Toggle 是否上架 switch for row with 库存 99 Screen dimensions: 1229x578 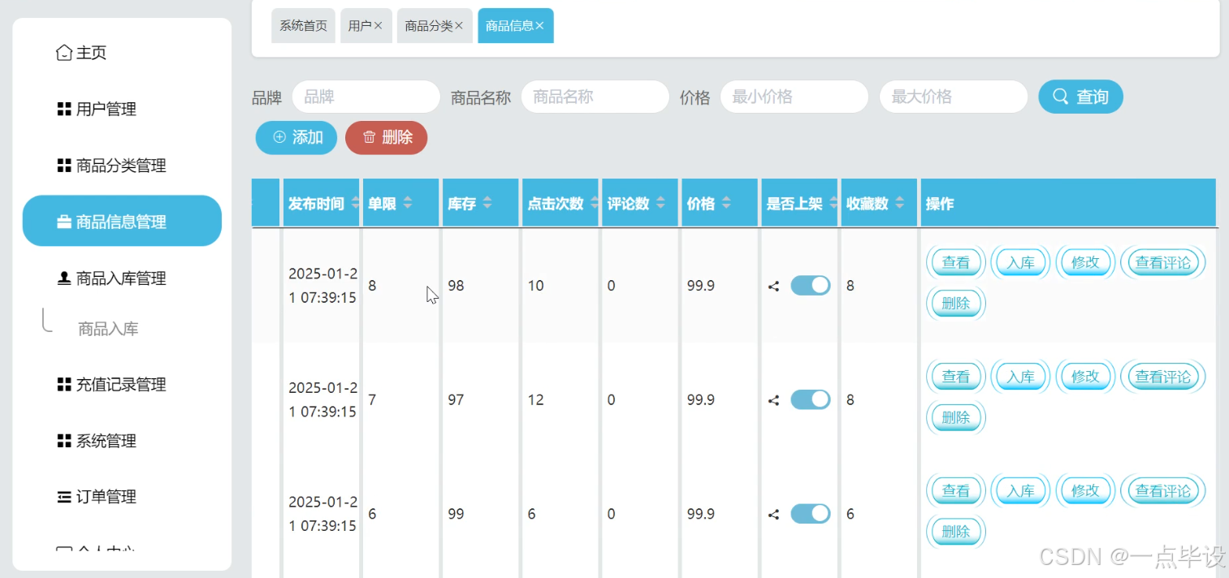click(x=810, y=513)
